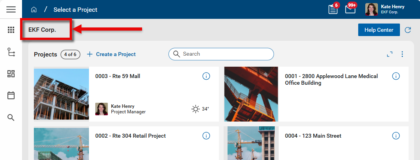Open the apps grid icon in sidebar

pos(11,30)
